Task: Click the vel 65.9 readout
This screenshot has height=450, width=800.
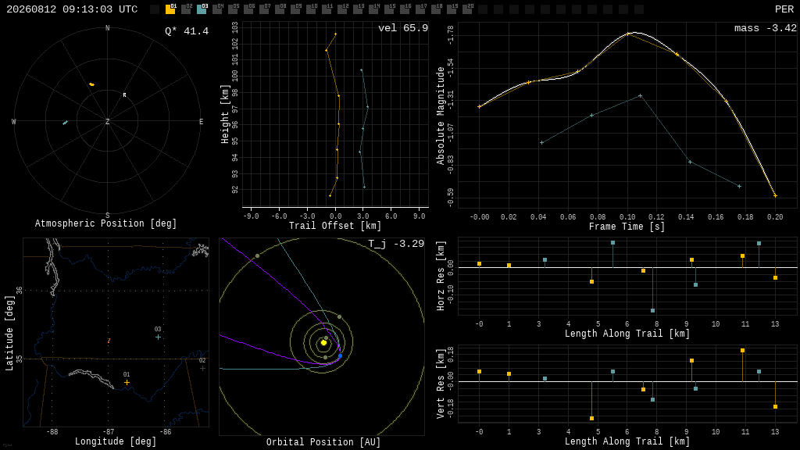Action: point(403,28)
